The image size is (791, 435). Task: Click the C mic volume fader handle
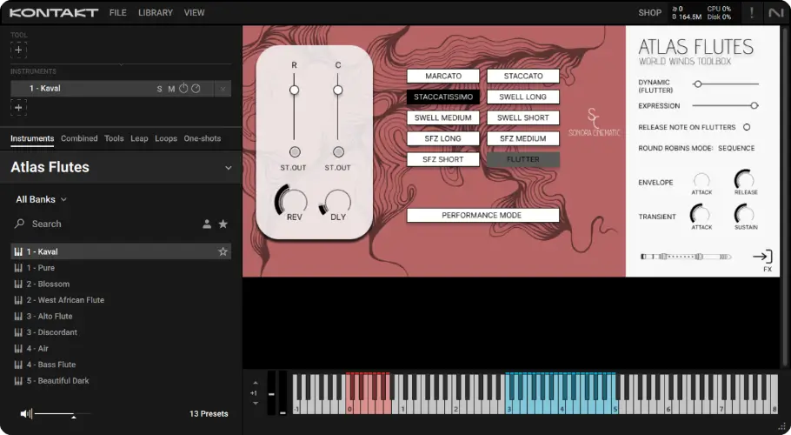[338, 90]
